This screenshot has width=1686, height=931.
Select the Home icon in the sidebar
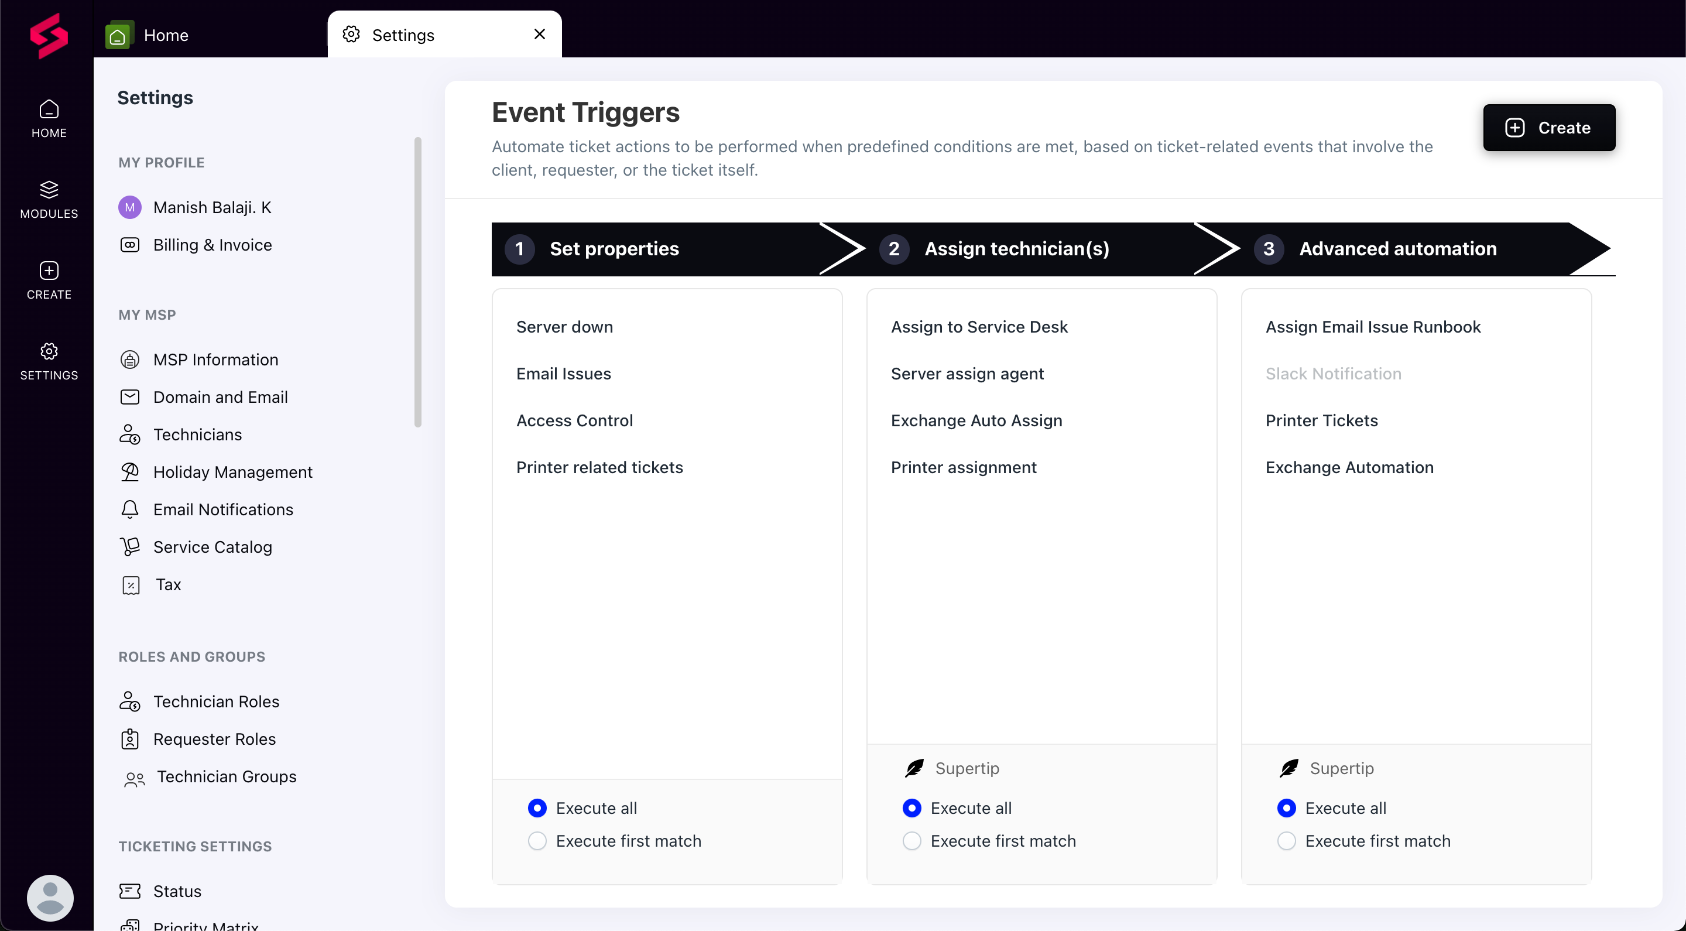point(49,118)
